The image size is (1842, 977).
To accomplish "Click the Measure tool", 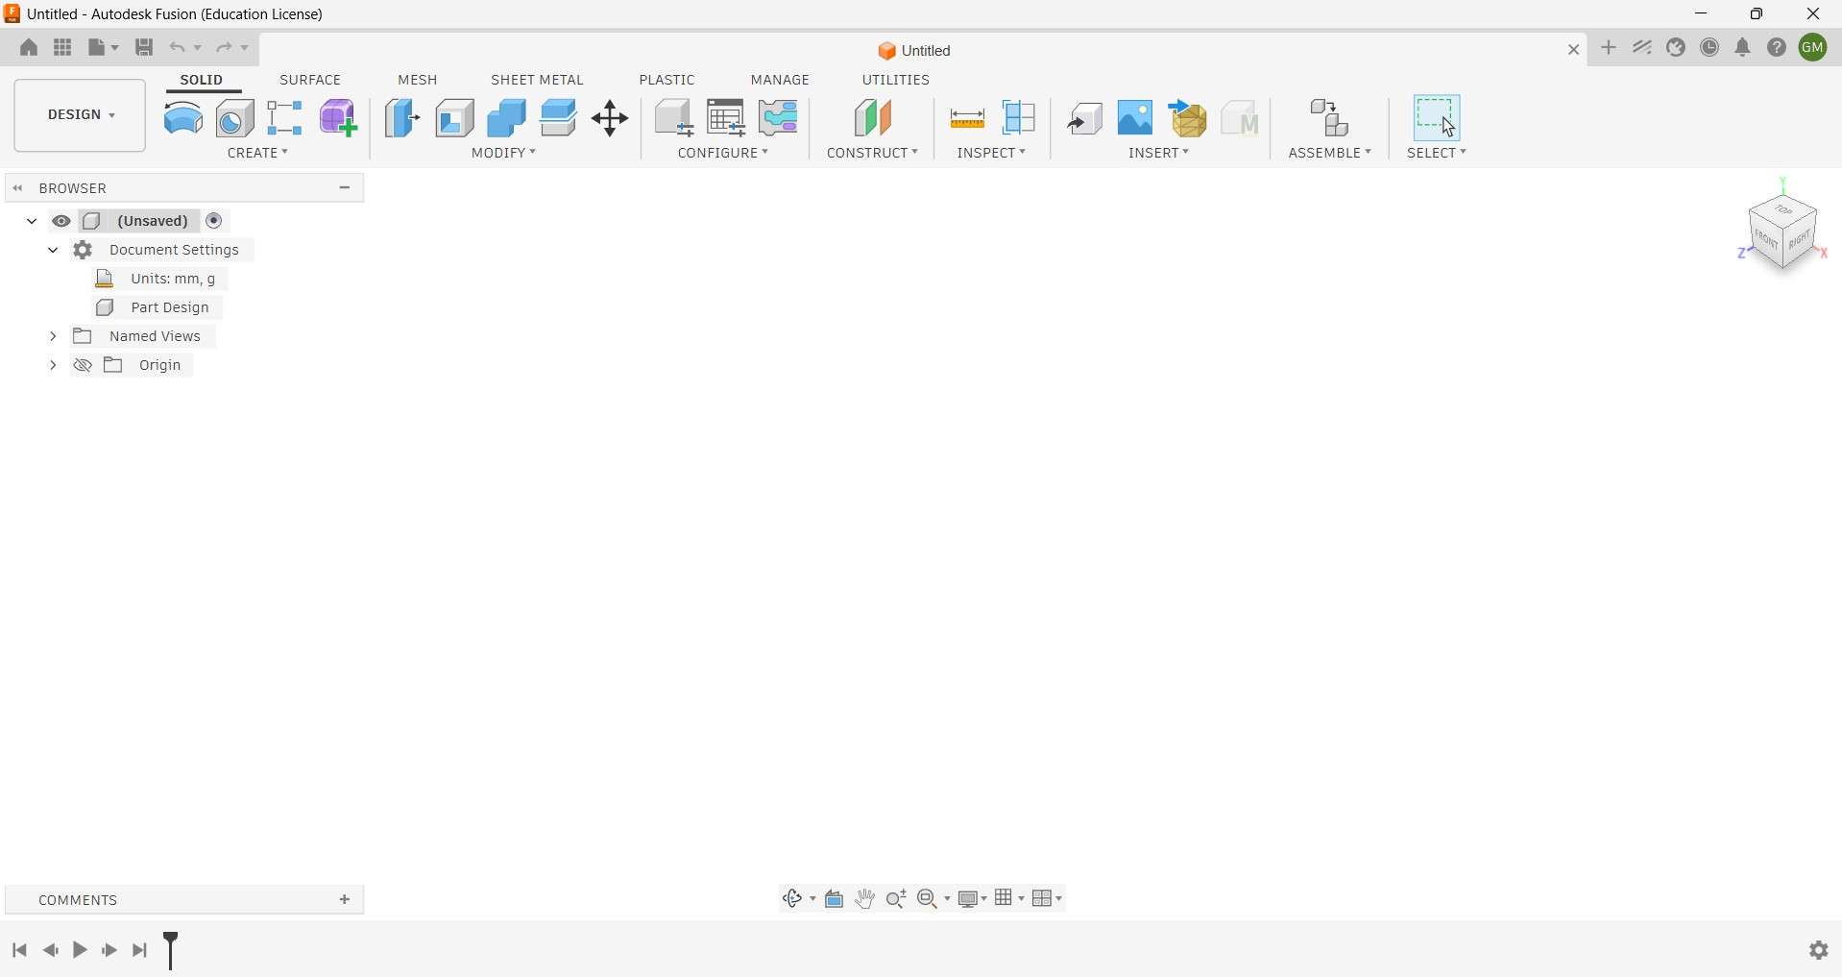I will click(x=967, y=119).
